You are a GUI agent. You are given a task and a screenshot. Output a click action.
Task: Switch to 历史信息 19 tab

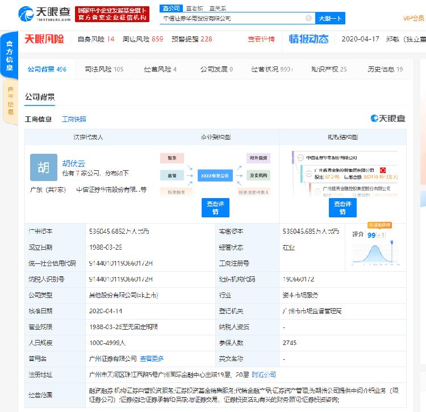point(385,69)
